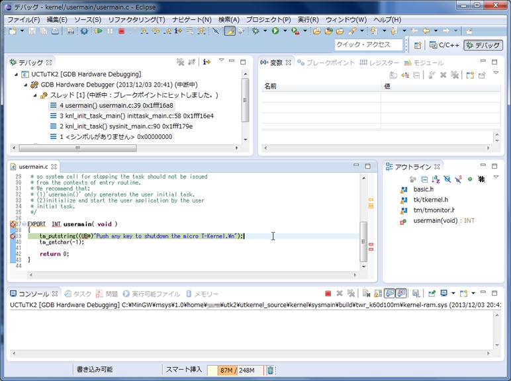Select stack frame 2 knl_init_task()
Viewport: 511px width, 381px height.
[122, 126]
